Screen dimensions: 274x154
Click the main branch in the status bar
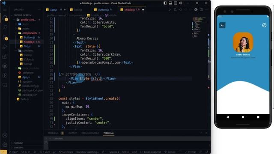point(14,152)
